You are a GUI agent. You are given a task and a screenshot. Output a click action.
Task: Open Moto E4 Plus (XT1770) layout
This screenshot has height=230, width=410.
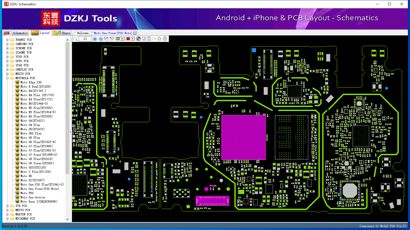click(37, 95)
